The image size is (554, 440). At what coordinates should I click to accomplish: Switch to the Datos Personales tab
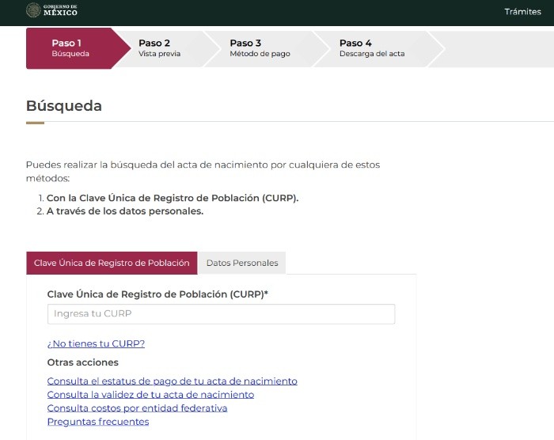(241, 263)
